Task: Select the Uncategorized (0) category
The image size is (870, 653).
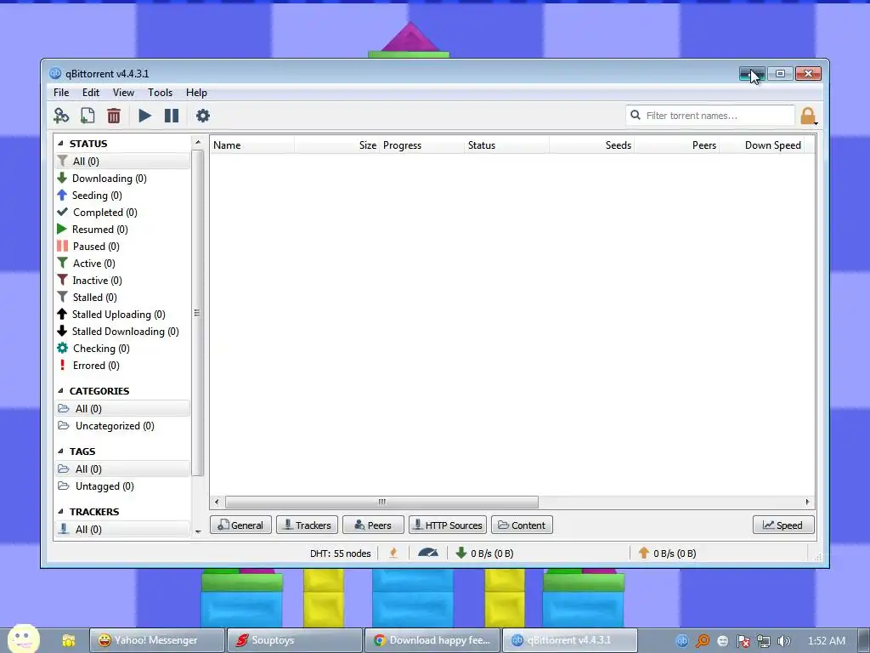Action: (x=122, y=426)
